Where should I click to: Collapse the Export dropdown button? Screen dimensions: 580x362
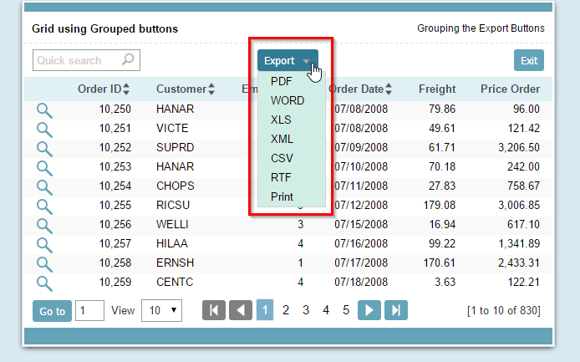(x=287, y=61)
